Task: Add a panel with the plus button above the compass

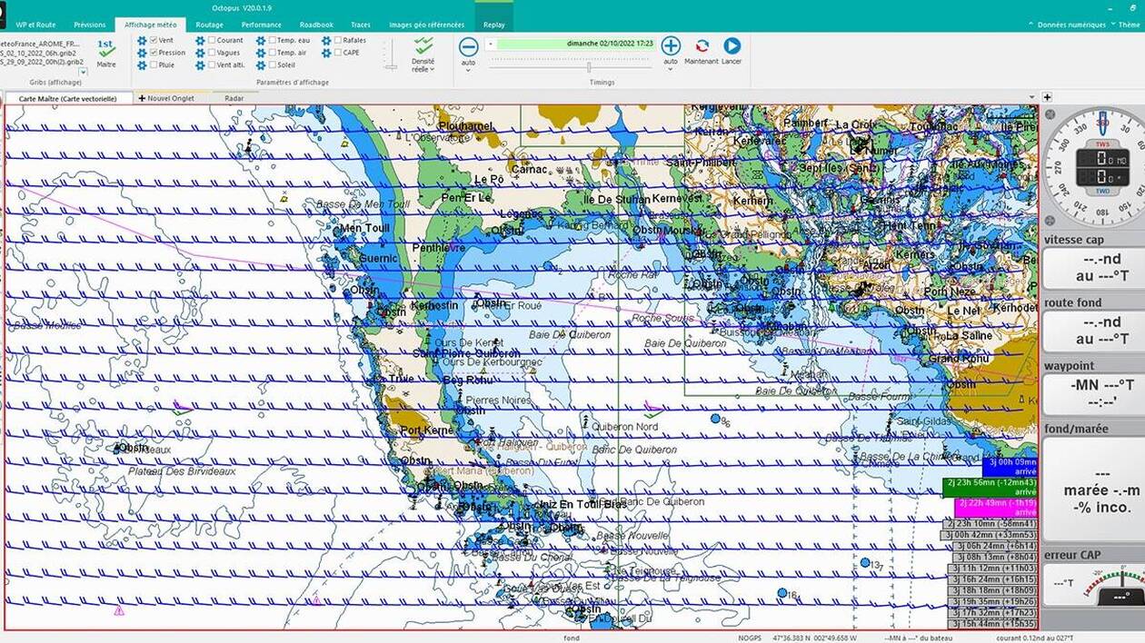Action: pyautogui.click(x=1048, y=97)
